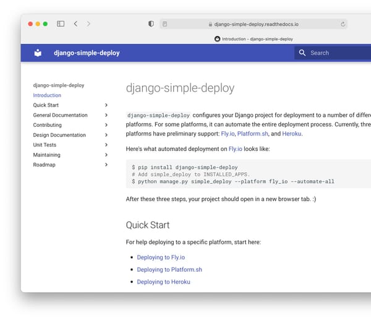Click the 'python manage.py simple_deploy' command line
371x320 pixels.
pos(233,182)
